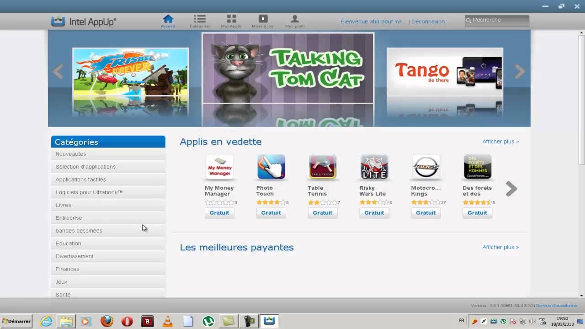Open Internet Explorer from taskbar
This screenshot has width=585, height=329.
click(46, 321)
